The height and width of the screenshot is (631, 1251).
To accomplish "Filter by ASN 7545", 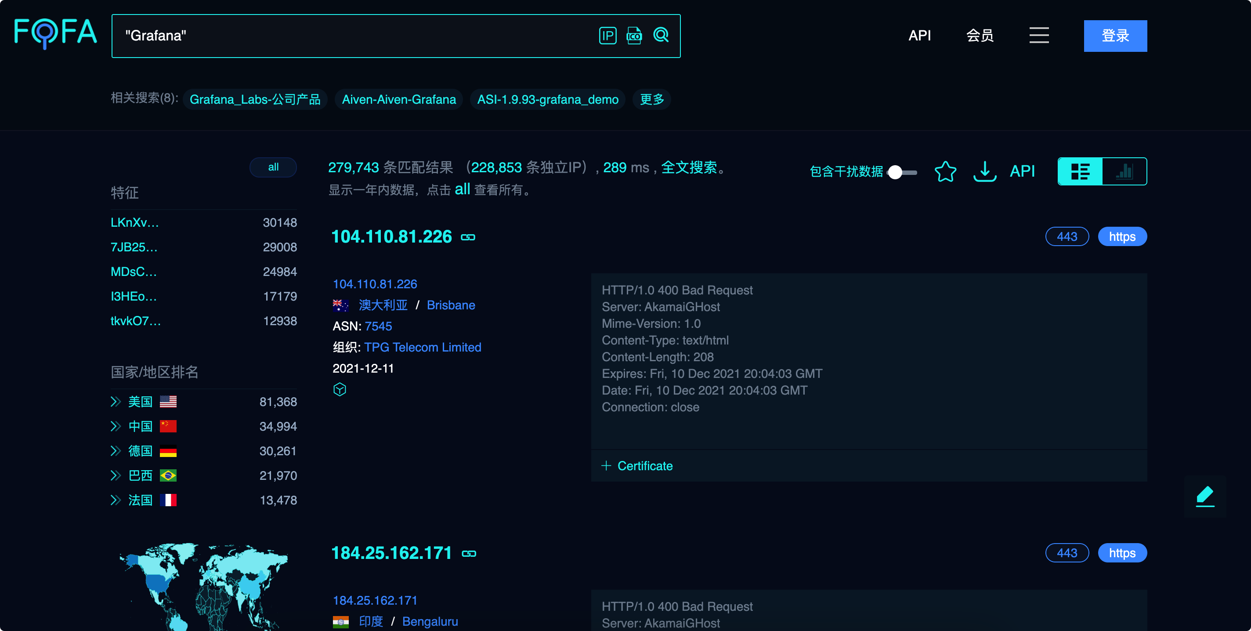I will [378, 326].
